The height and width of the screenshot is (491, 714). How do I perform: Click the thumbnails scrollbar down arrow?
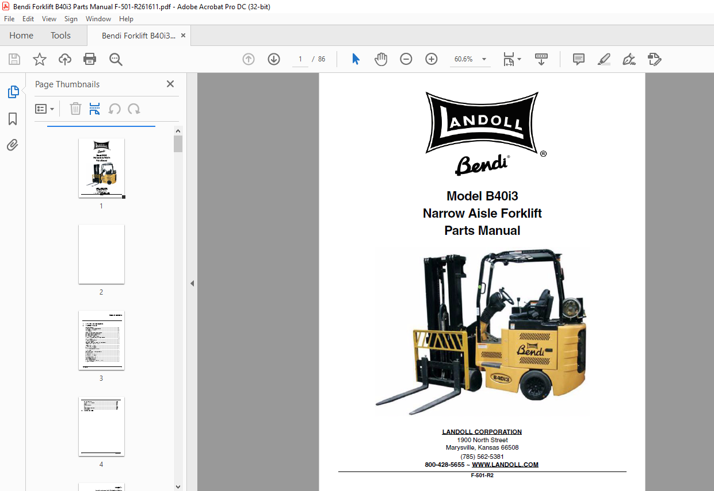[x=178, y=486]
